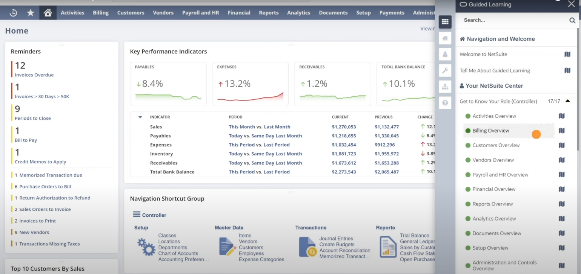The width and height of the screenshot is (581, 274).
Task: Open the recent records clock icon
Action: tap(13, 12)
